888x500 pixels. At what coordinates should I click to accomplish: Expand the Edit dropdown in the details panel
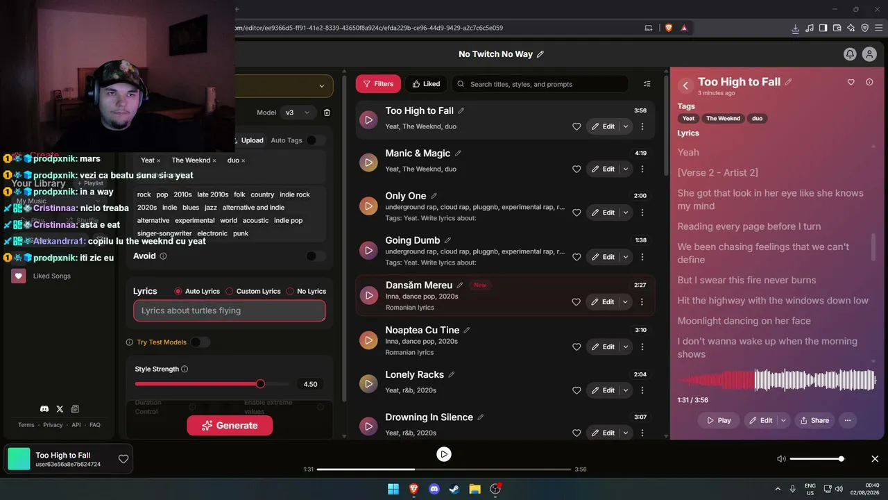pos(784,420)
